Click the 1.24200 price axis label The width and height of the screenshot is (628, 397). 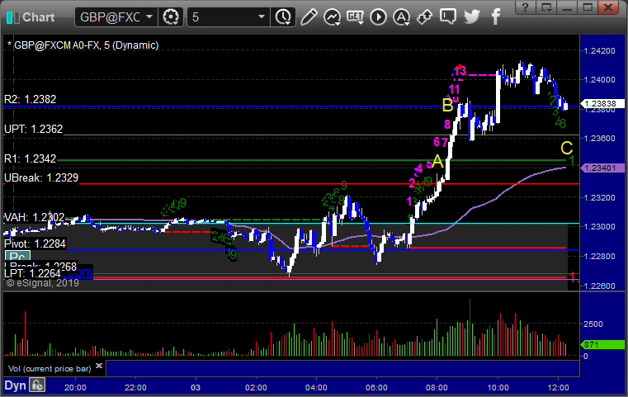pos(600,51)
